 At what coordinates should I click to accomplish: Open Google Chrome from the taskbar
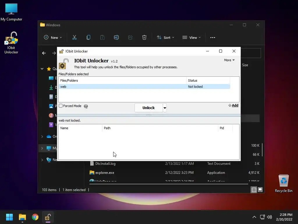coord(35,217)
